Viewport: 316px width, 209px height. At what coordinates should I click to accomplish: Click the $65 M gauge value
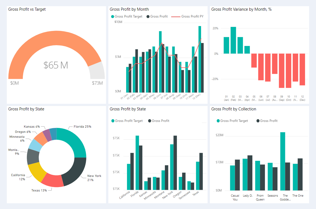point(56,65)
